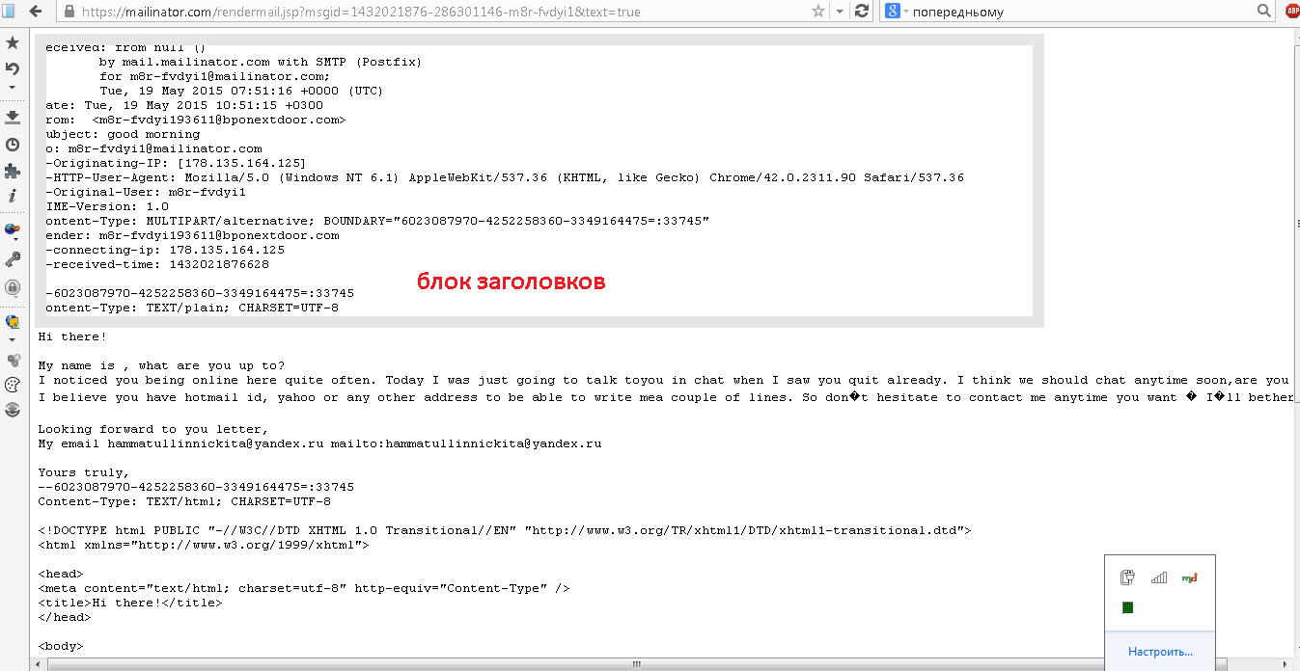Click the horizontal scrollbar left arrow
This screenshot has width=1300, height=671.
click(x=36, y=664)
